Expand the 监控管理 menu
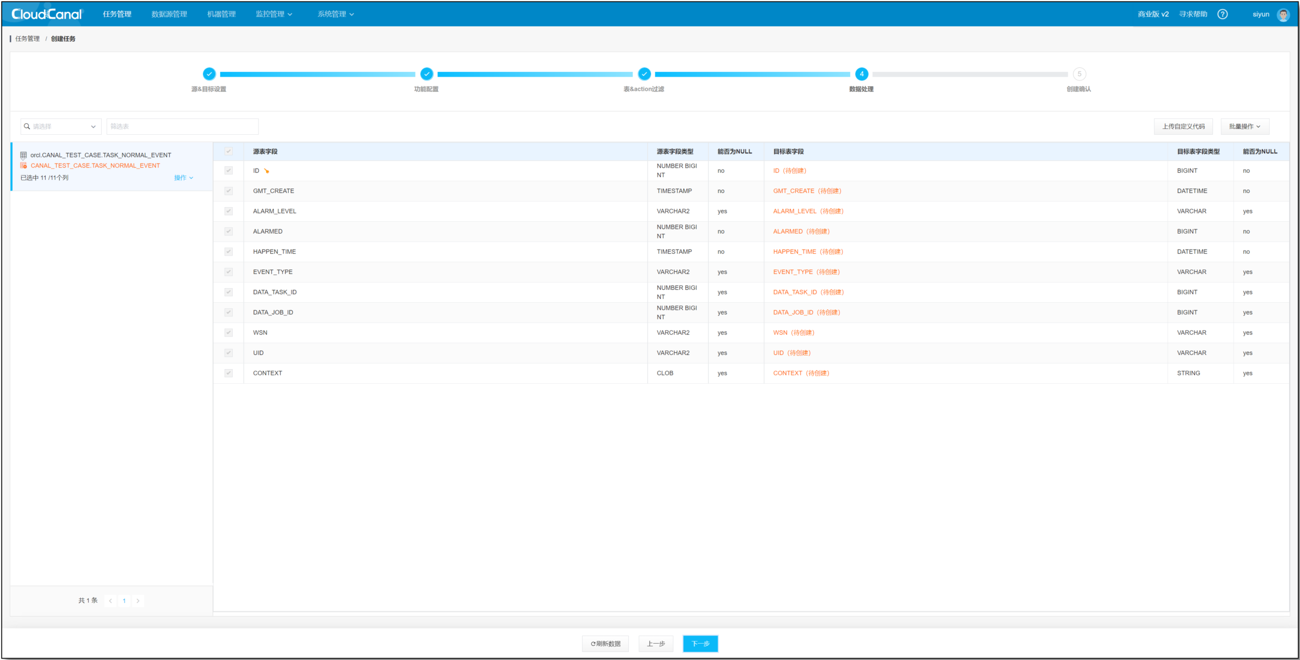The image size is (1300, 660). [274, 14]
